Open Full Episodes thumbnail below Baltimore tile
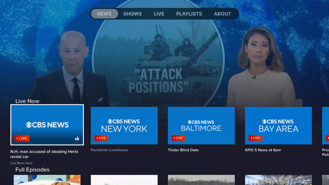The width and height of the screenshot is (329, 185). coord(201,180)
